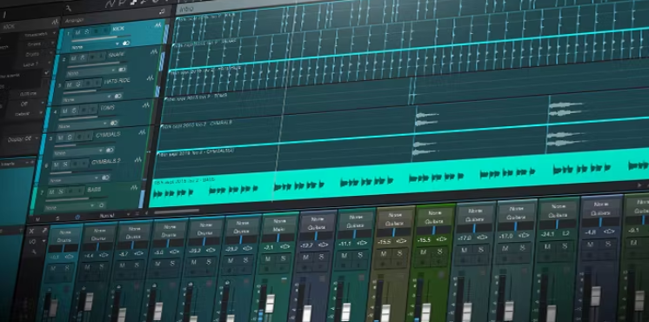Click the blue power icon in mixer bar
This screenshot has height=322, width=649.
[x=77, y=218]
